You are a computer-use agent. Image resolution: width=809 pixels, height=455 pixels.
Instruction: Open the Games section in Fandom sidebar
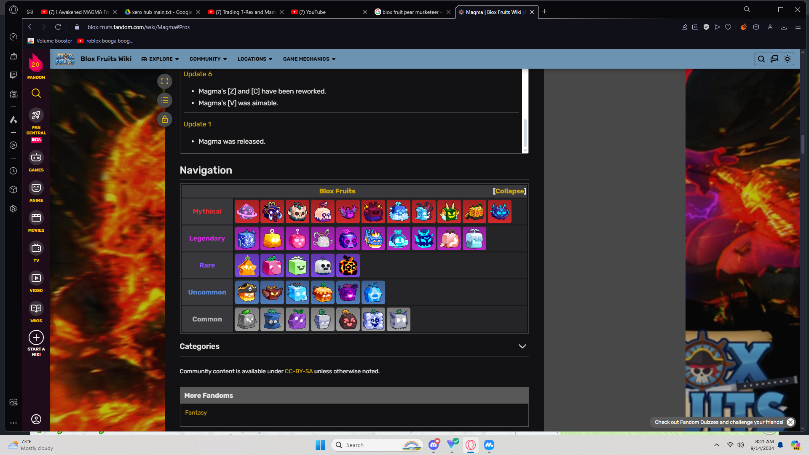coord(36,162)
